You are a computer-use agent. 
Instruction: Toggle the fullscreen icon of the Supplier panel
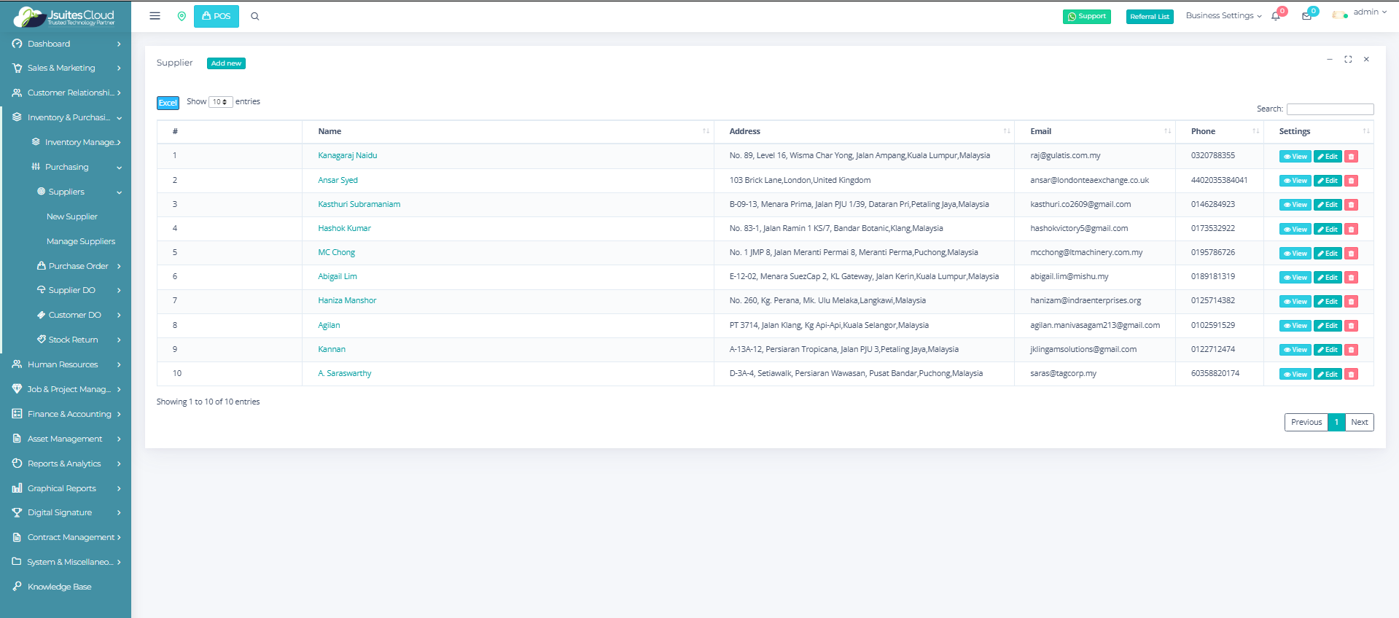pyautogui.click(x=1348, y=60)
